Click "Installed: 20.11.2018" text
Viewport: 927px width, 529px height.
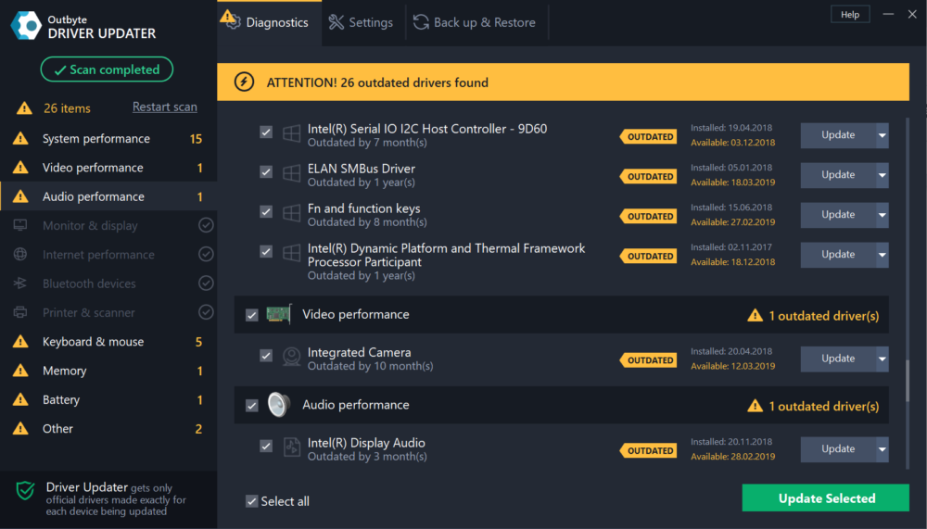731,442
